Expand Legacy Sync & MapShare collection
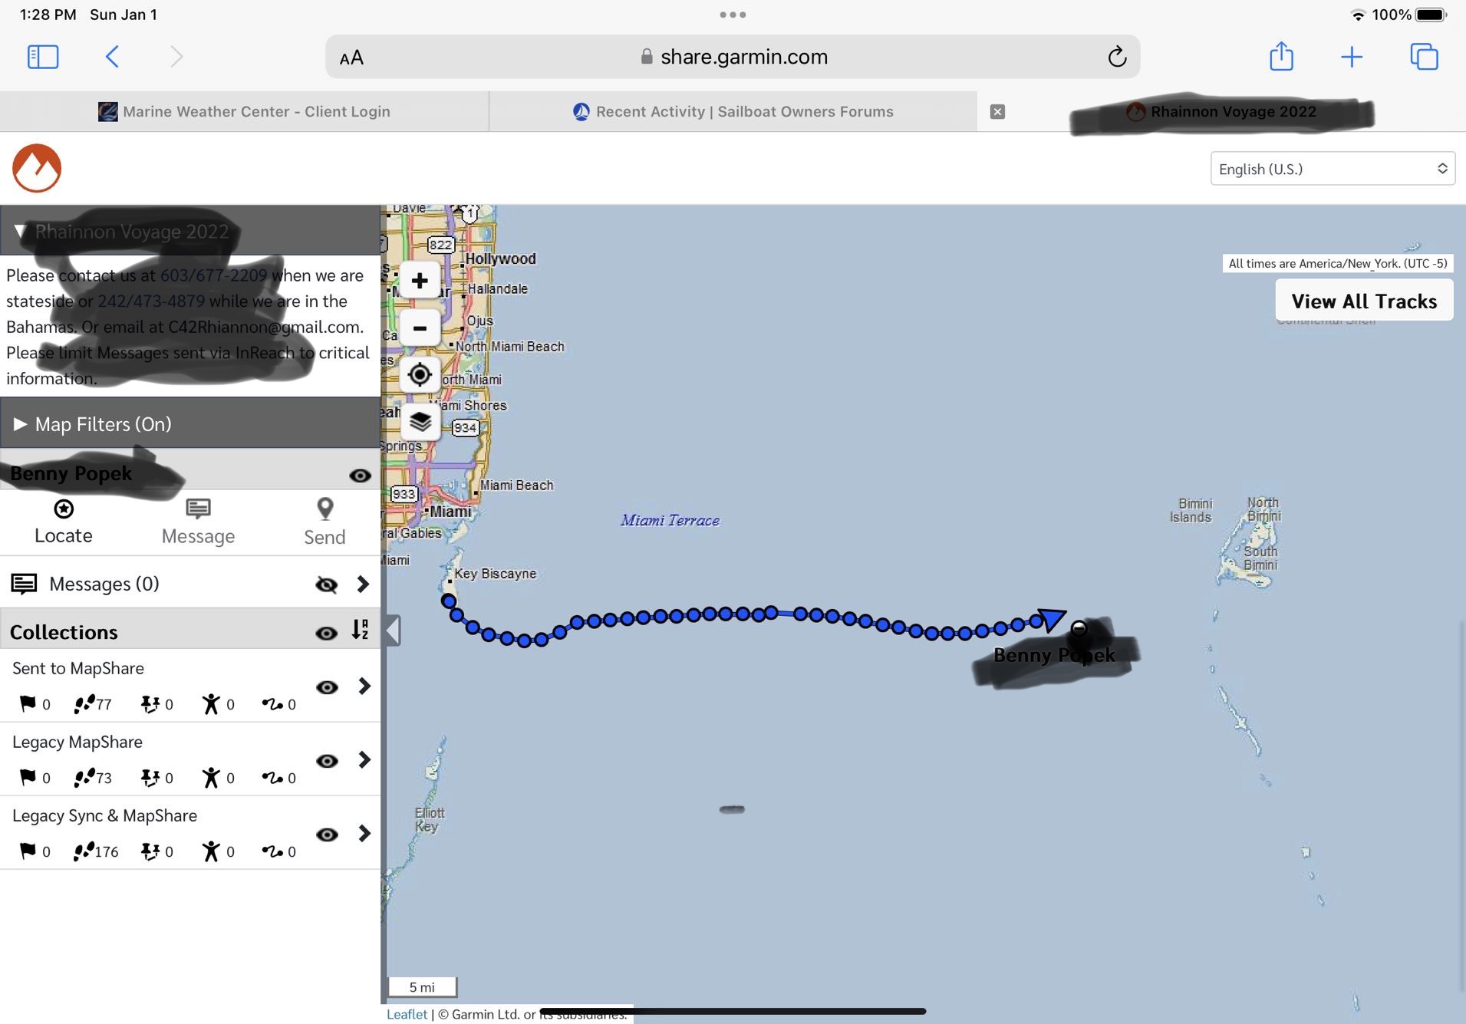1466x1024 pixels. tap(364, 833)
